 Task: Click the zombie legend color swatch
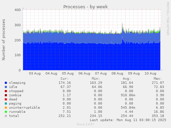click(6, 95)
